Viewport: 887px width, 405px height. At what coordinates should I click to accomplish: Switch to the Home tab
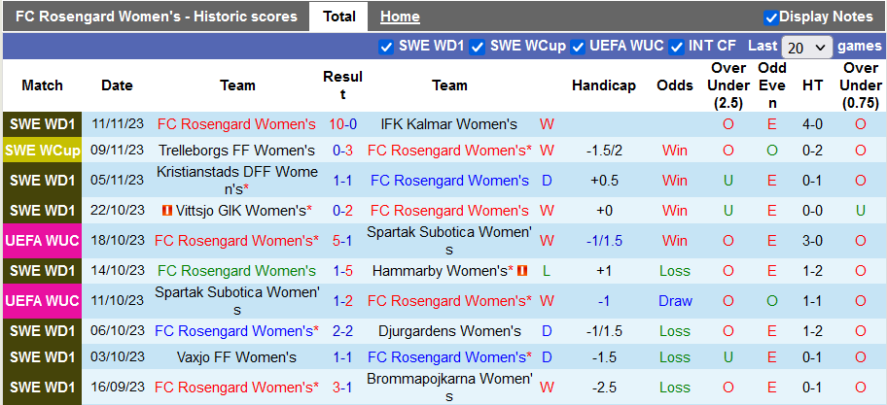(400, 17)
